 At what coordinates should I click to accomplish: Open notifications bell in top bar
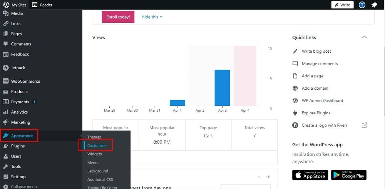pos(374,5)
